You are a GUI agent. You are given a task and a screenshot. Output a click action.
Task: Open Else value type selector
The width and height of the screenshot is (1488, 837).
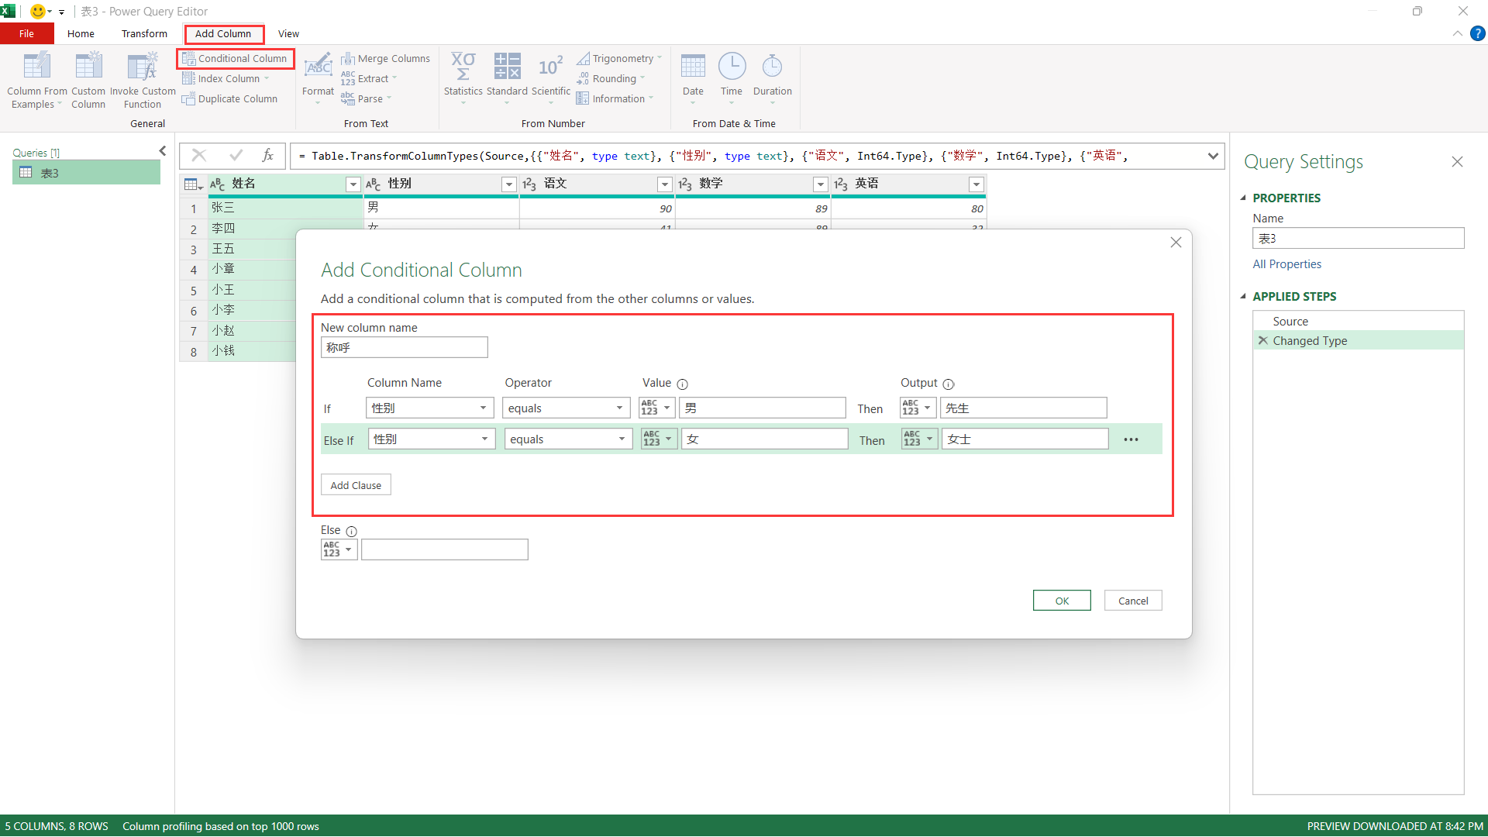point(339,549)
